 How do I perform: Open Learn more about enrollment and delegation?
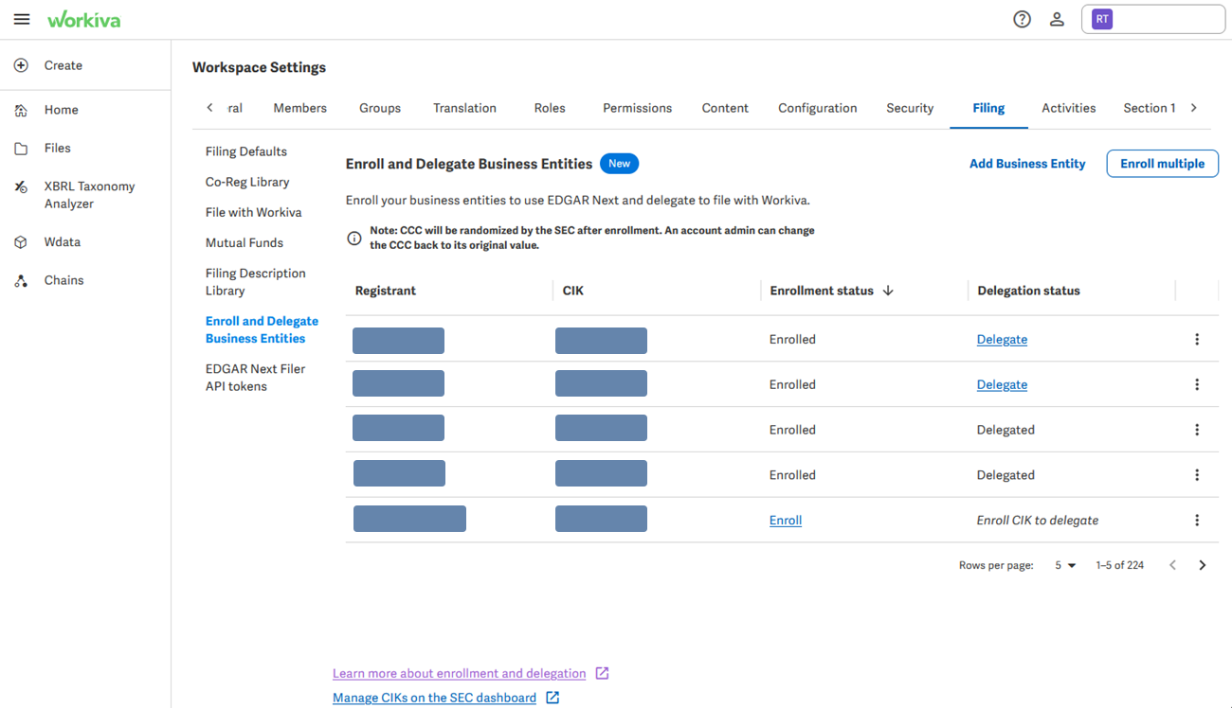click(459, 674)
